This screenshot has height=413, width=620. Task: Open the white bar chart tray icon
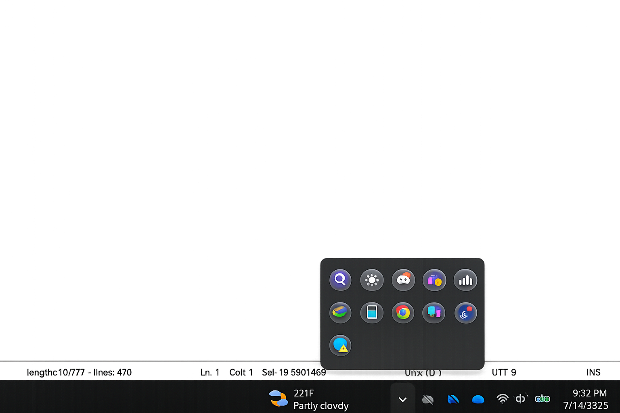465,280
